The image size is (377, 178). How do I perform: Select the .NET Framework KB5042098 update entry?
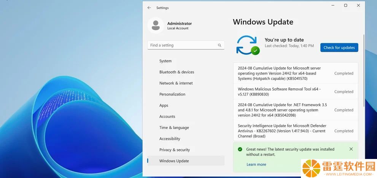click(x=296, y=110)
